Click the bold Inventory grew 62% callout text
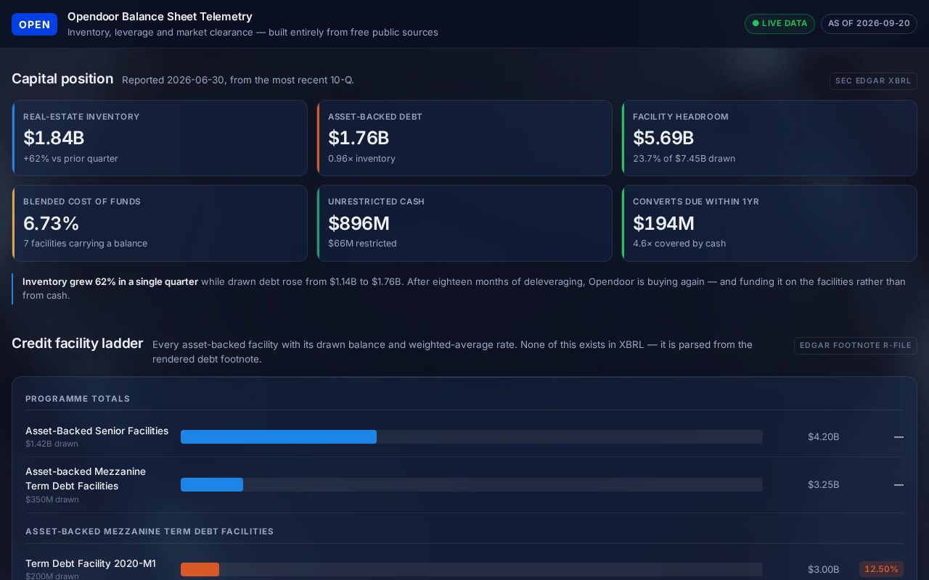929x580 pixels. tap(110, 282)
